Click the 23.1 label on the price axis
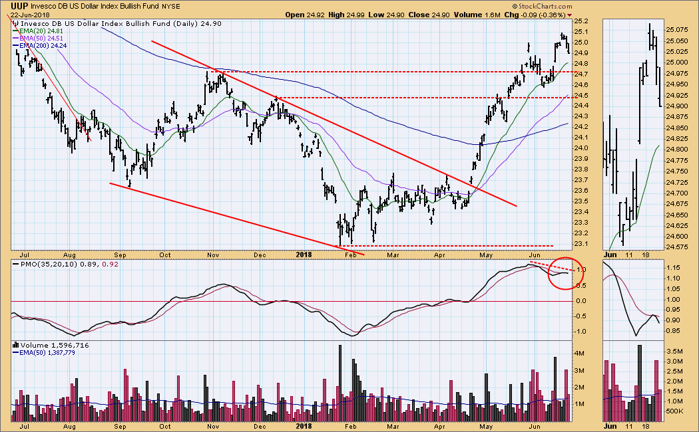Screen dimensions: 699x432 pyautogui.click(x=581, y=244)
